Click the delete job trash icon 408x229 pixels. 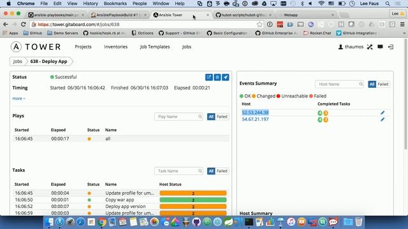coord(217,77)
